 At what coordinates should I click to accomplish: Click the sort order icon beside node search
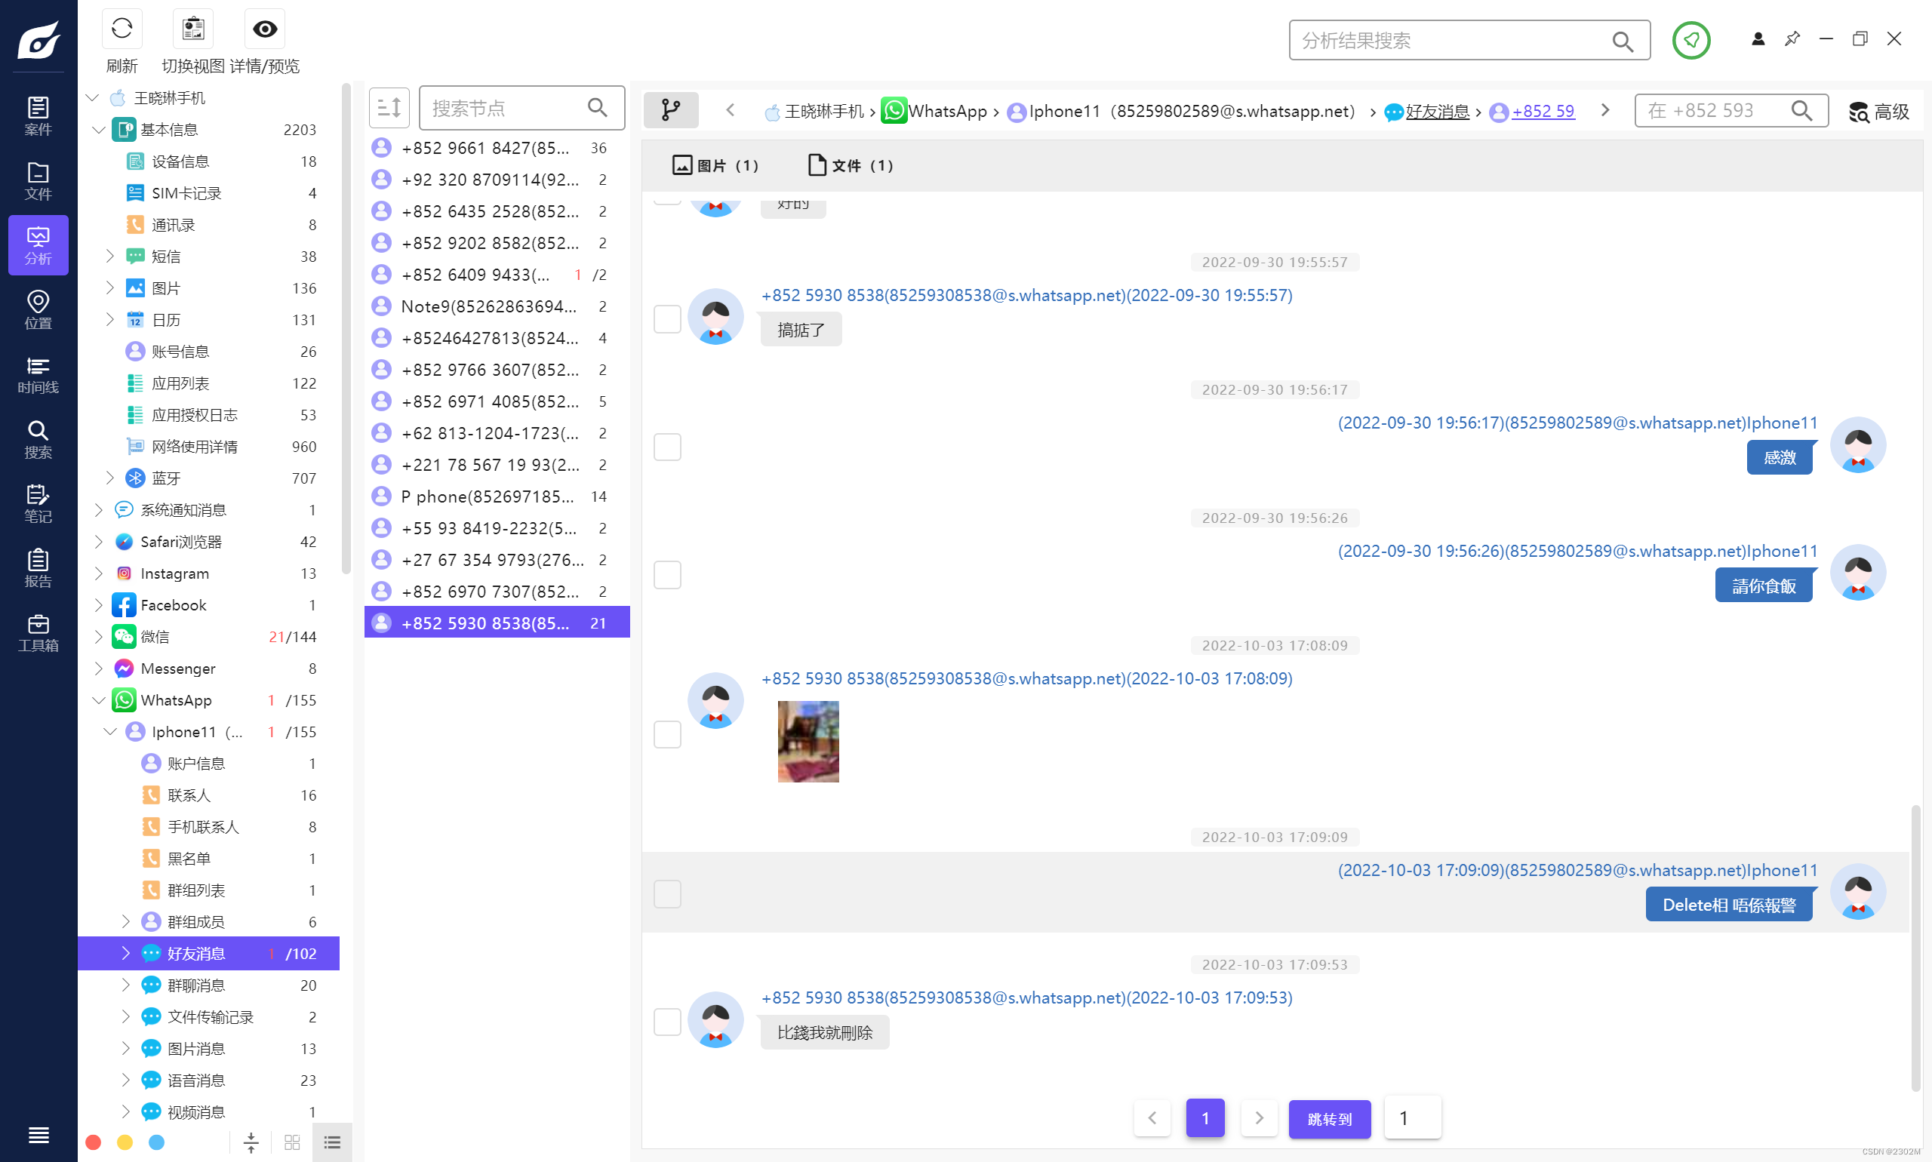(x=389, y=108)
